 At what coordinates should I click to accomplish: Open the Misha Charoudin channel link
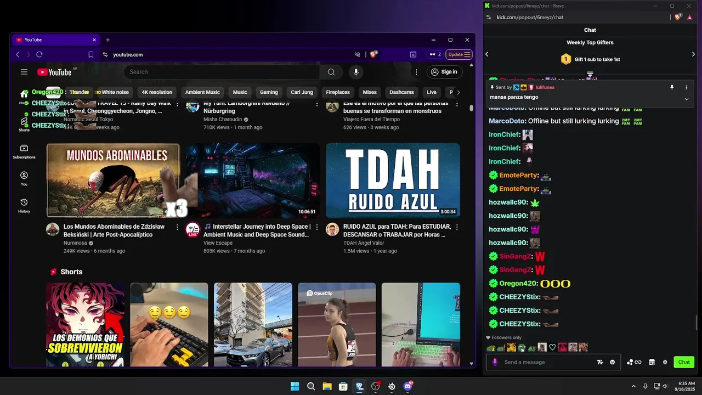(x=223, y=120)
